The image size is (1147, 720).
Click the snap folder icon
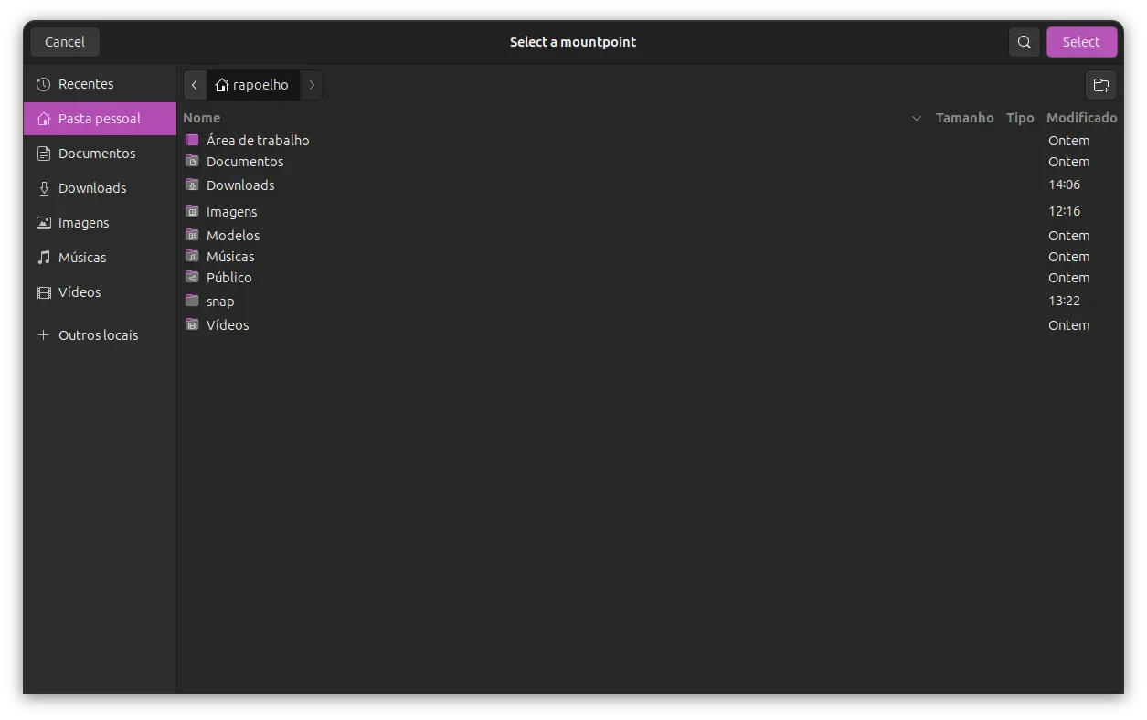pos(192,301)
